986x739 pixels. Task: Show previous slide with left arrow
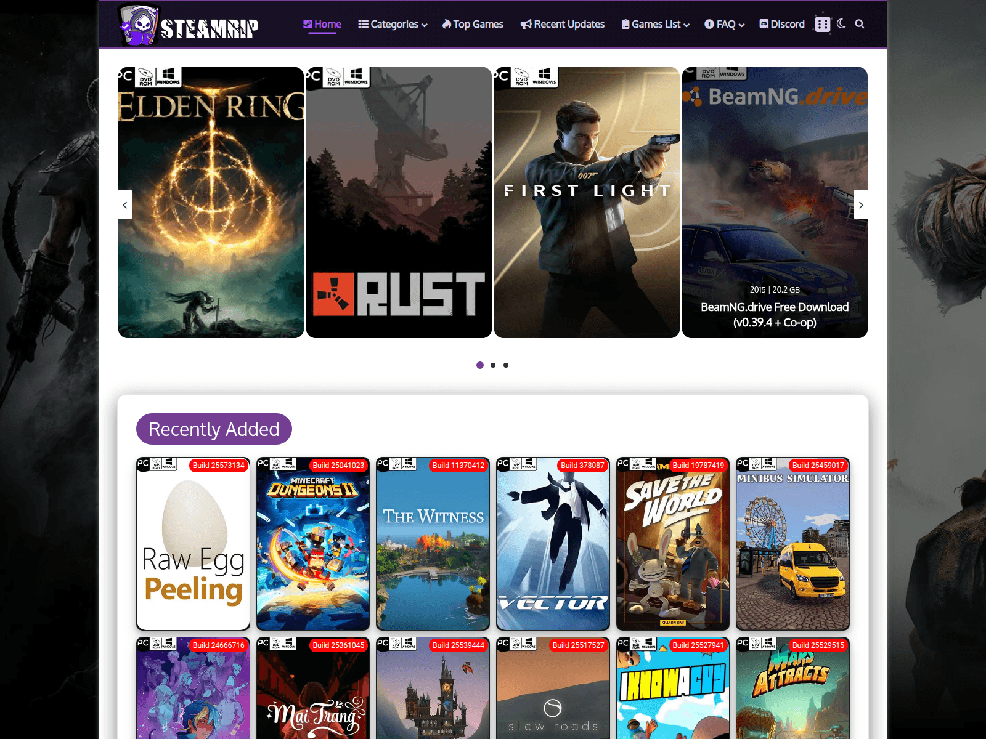125,205
